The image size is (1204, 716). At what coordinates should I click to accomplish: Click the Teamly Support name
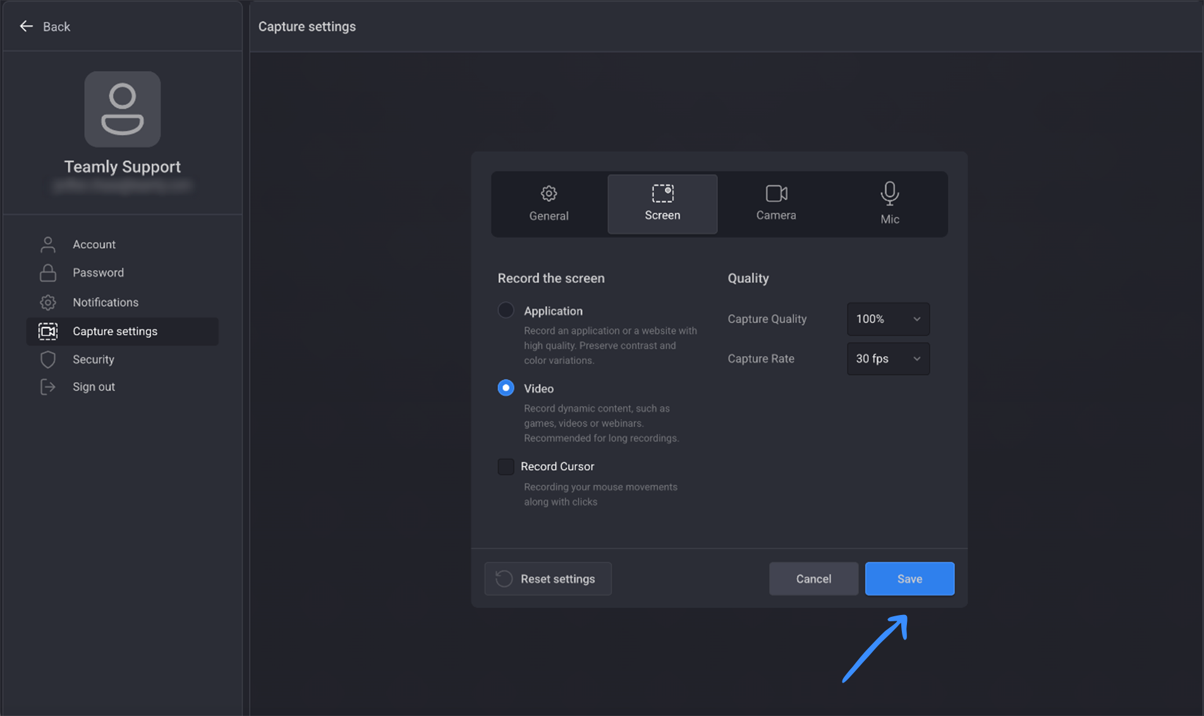pos(122,167)
